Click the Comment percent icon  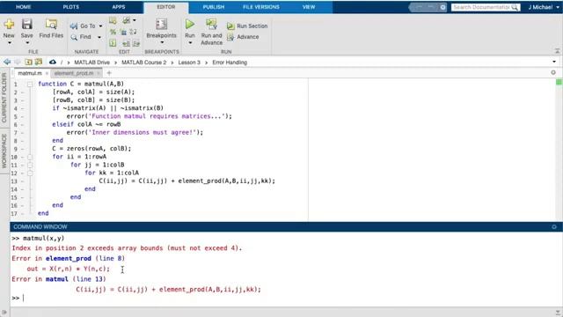click(113, 33)
